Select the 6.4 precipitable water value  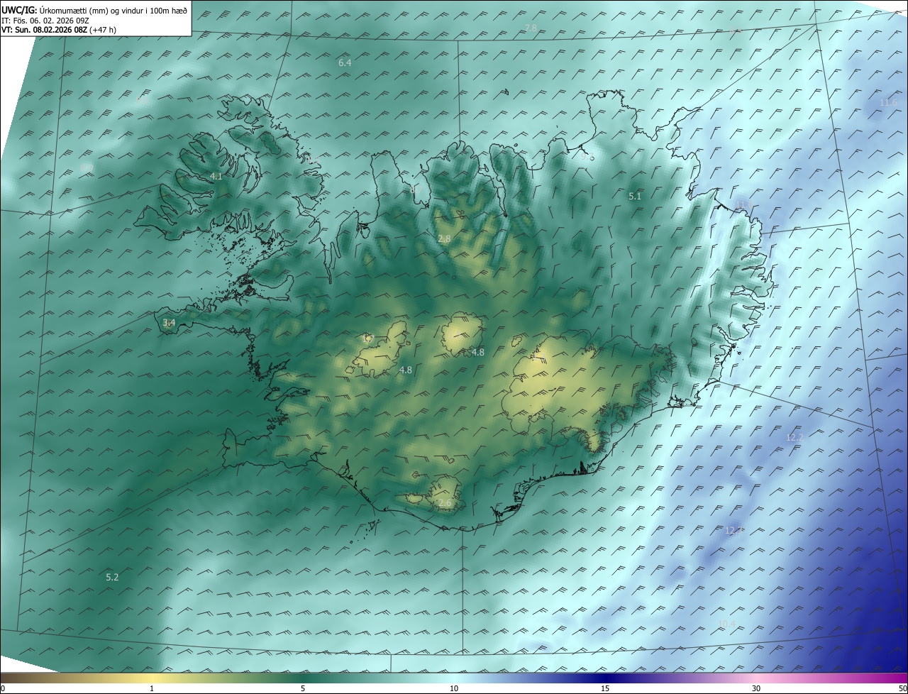click(x=345, y=63)
